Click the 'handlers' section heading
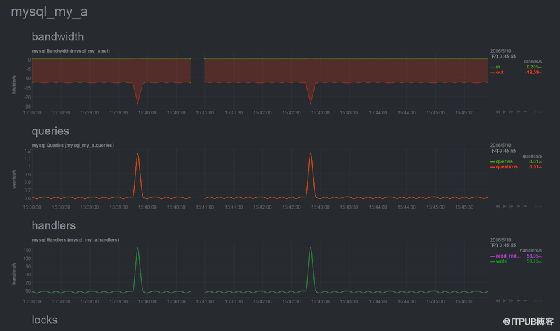The width and height of the screenshot is (560, 331). pos(53,225)
